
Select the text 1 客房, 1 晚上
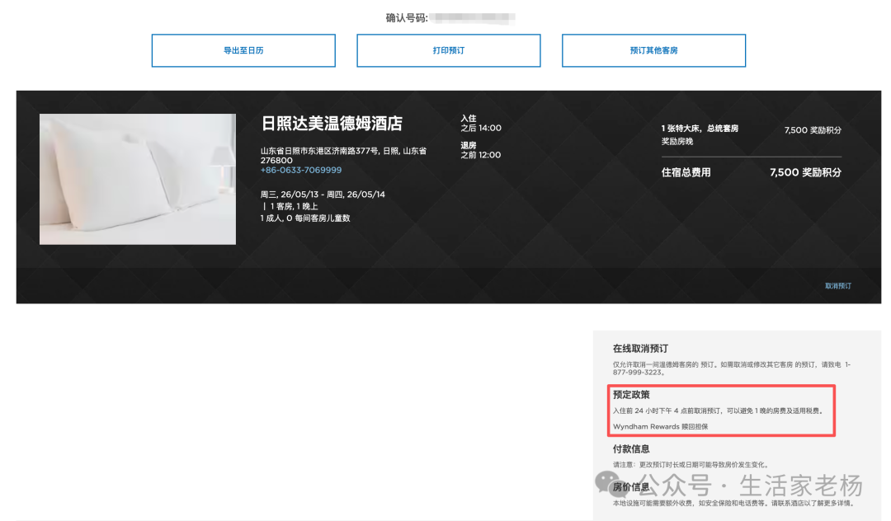pyautogui.click(x=294, y=206)
